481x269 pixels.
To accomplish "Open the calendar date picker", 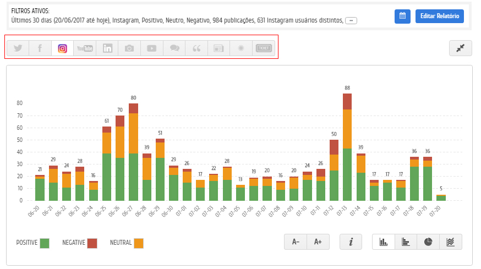I will click(402, 16).
